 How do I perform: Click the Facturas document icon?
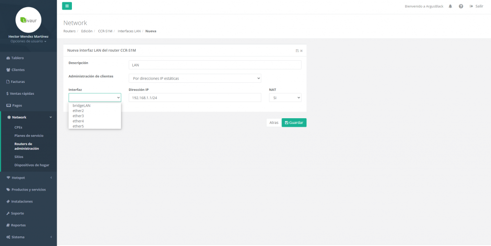(x=8, y=82)
